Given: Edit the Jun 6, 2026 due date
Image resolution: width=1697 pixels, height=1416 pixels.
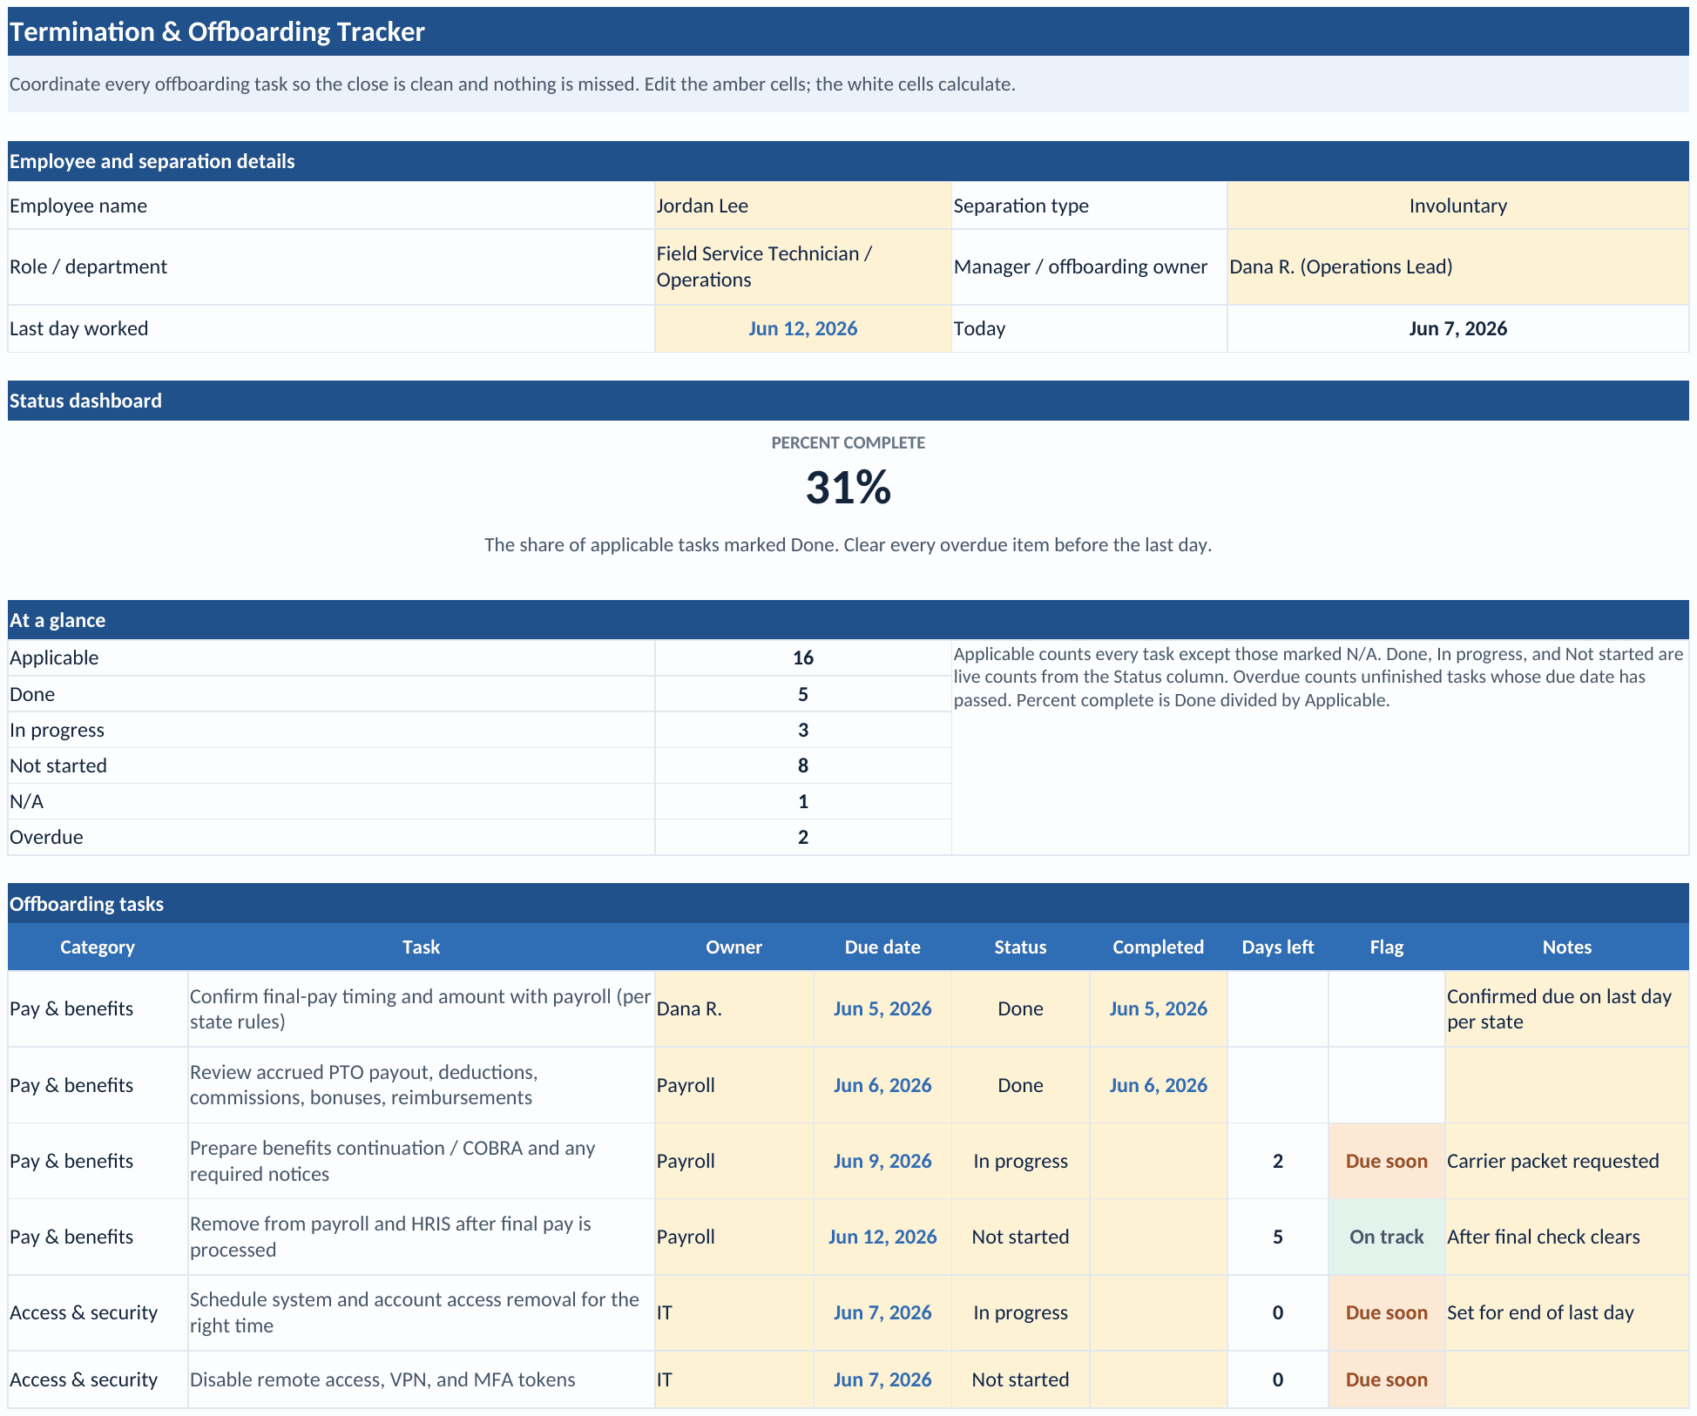Looking at the screenshot, I should point(882,1085).
